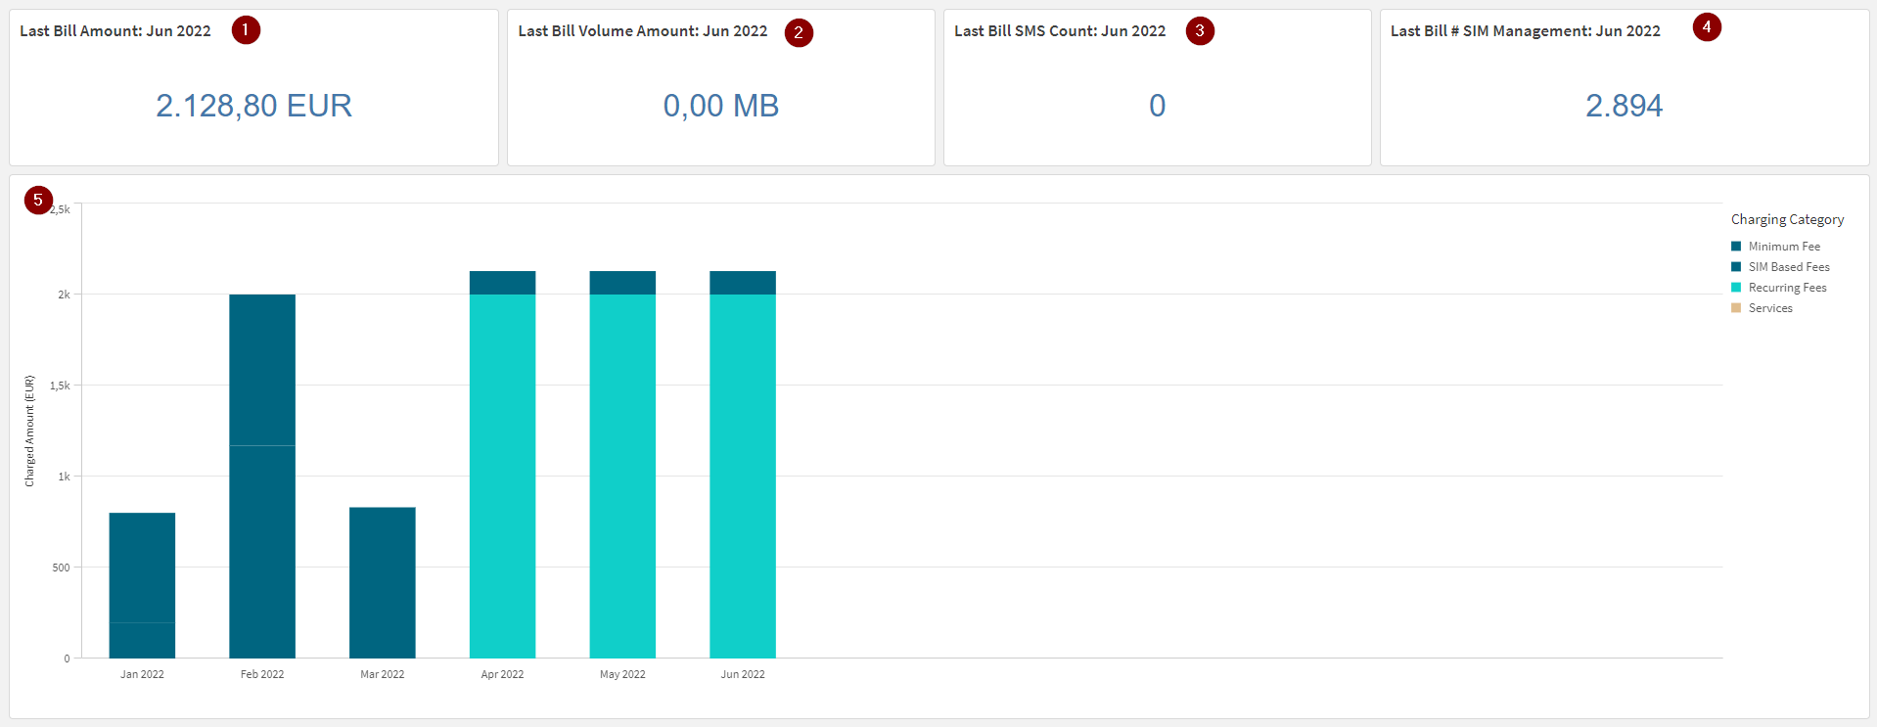Click the Mar 2022 bar in the chart

(382, 582)
